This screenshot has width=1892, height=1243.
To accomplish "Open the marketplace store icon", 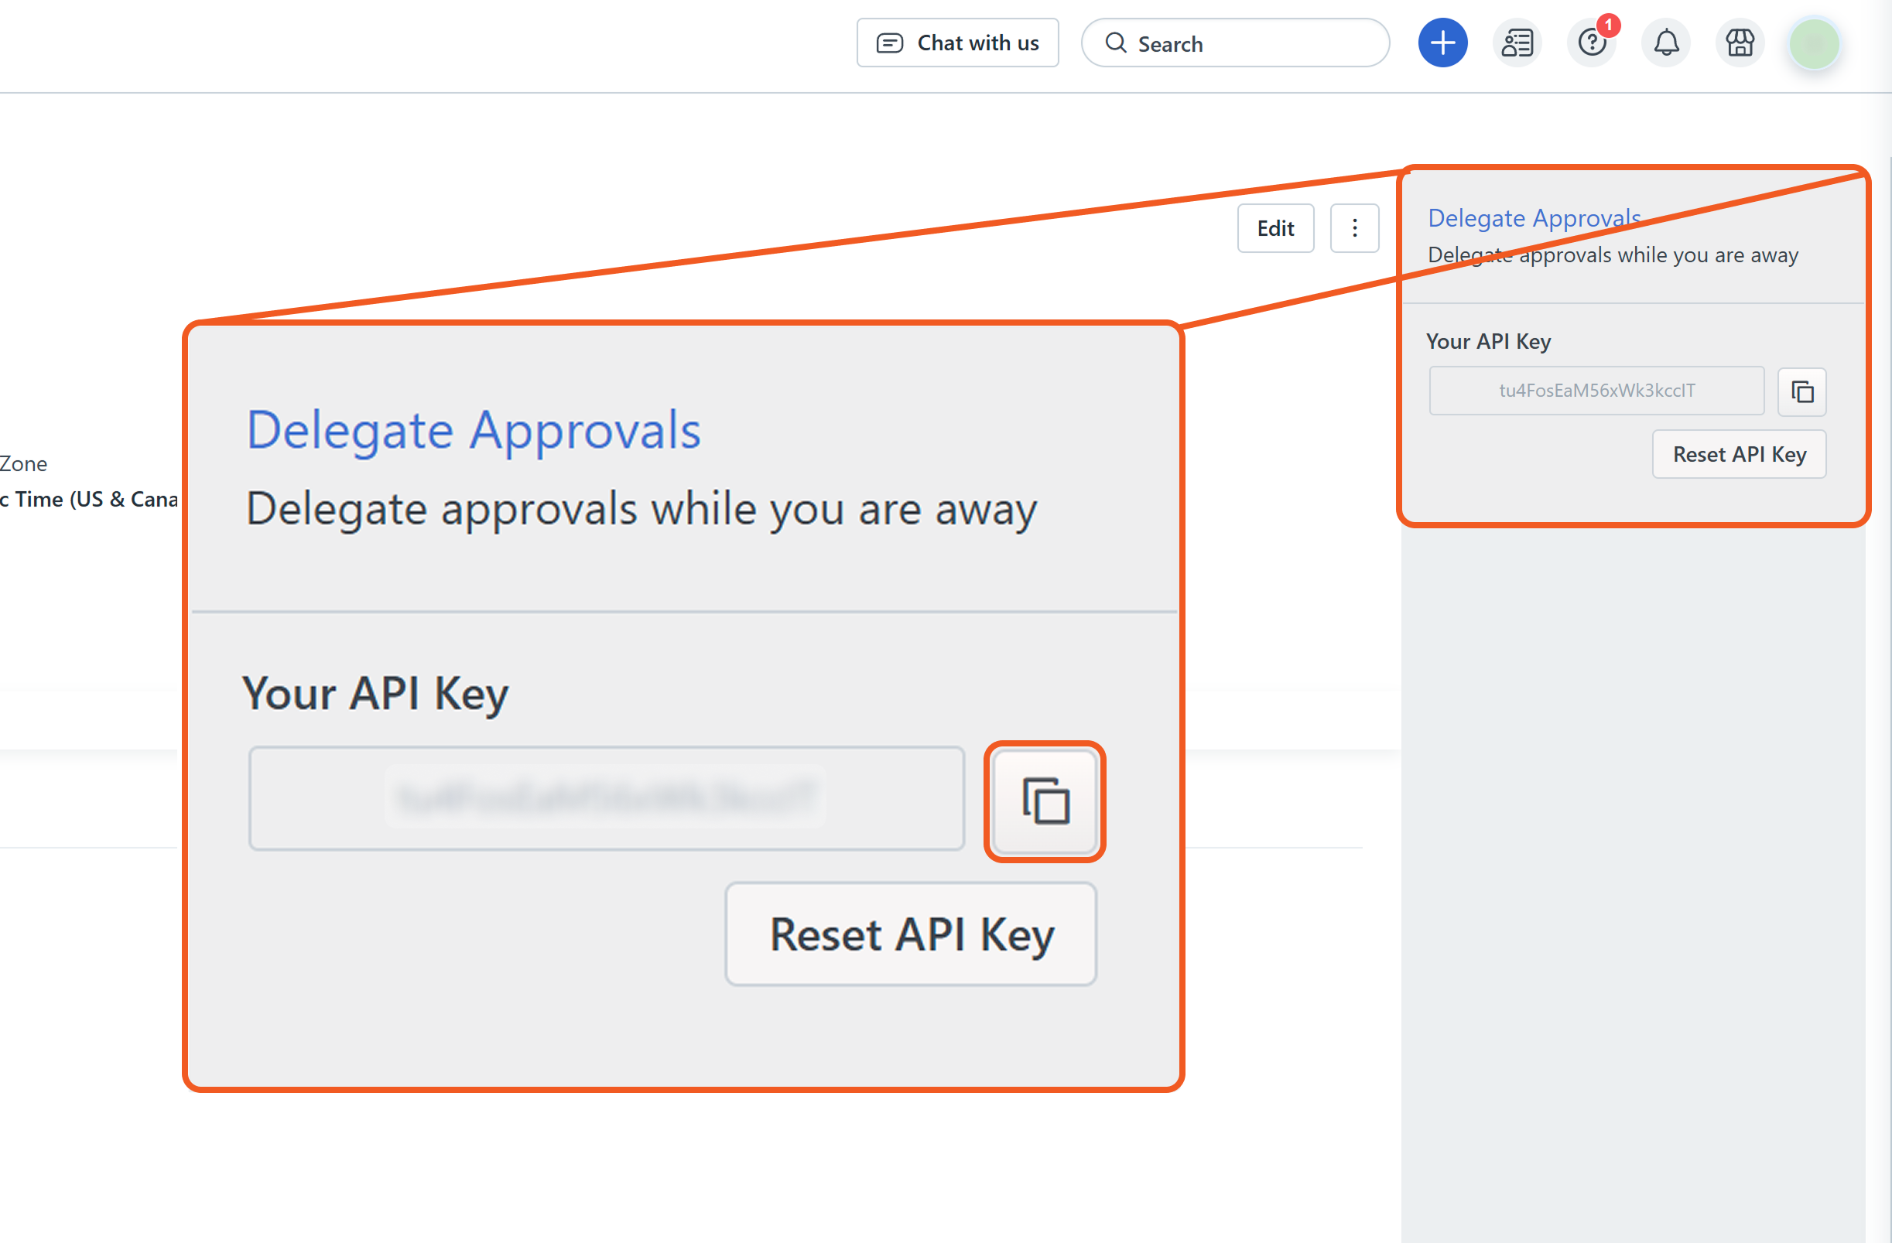I will (x=1740, y=43).
